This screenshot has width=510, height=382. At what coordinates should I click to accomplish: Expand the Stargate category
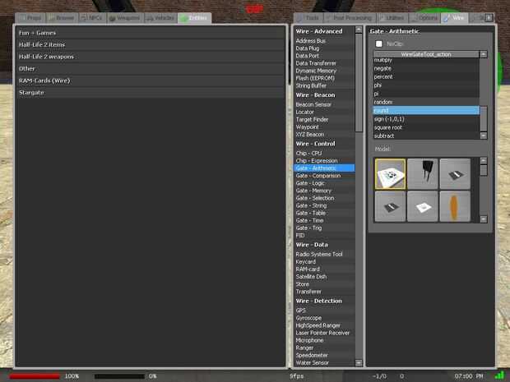[151, 93]
